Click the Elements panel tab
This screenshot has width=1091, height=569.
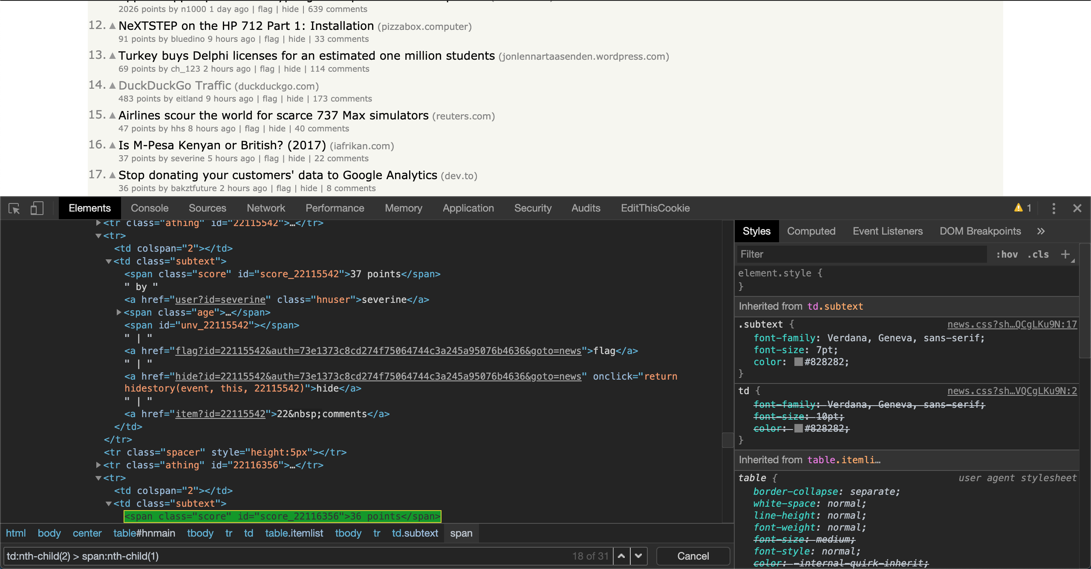[89, 208]
